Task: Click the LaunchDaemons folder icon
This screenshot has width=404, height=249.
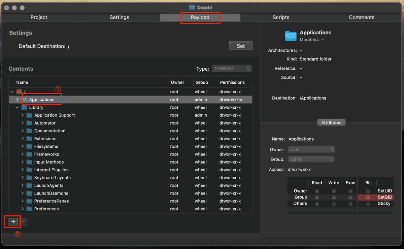Action: [29, 193]
